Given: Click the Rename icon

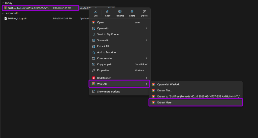Looking at the screenshot, I should tap(120, 12).
